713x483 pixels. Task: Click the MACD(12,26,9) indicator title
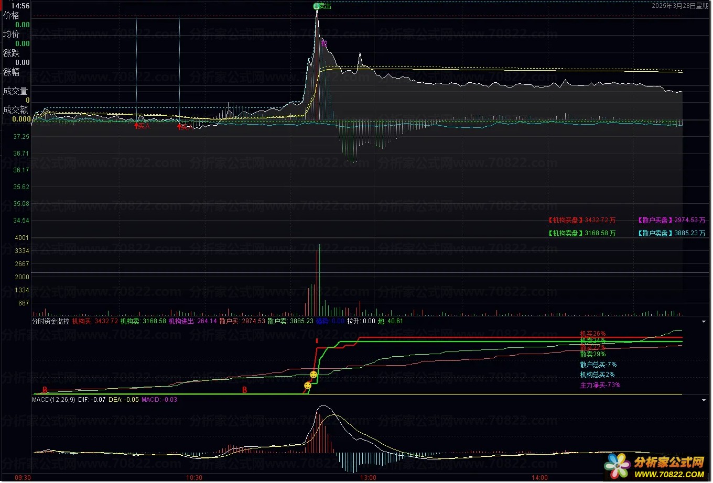pyautogui.click(x=53, y=400)
